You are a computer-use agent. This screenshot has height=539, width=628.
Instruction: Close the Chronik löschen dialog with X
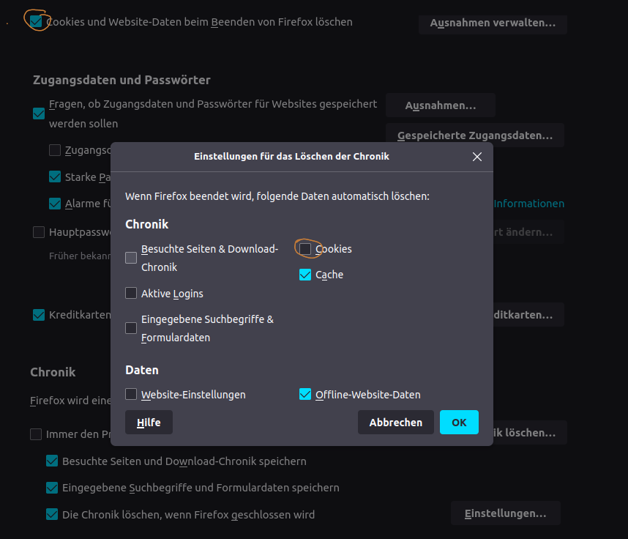pyautogui.click(x=477, y=157)
